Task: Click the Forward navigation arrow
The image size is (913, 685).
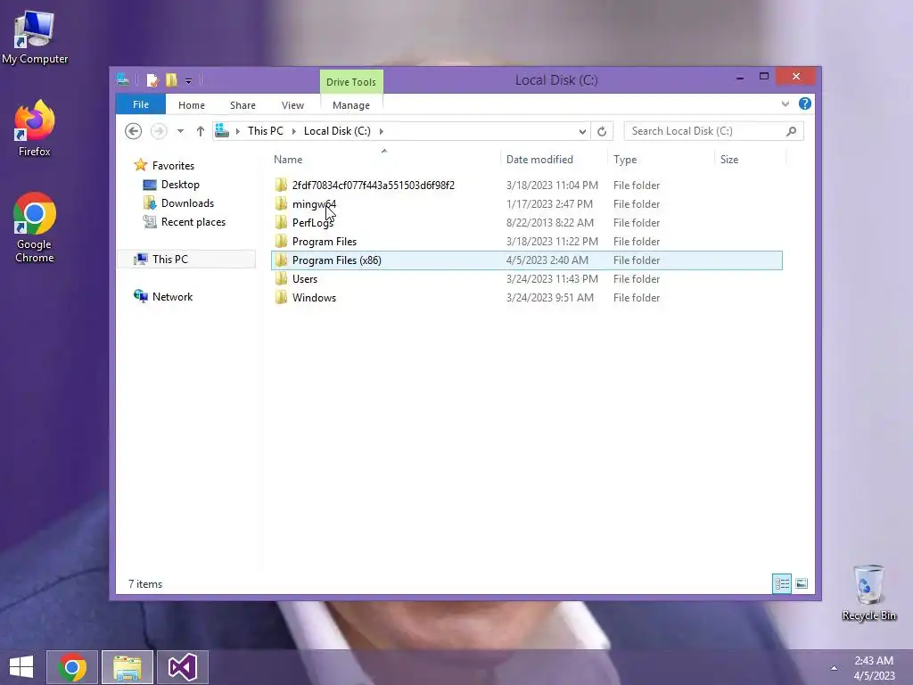Action: coord(159,131)
